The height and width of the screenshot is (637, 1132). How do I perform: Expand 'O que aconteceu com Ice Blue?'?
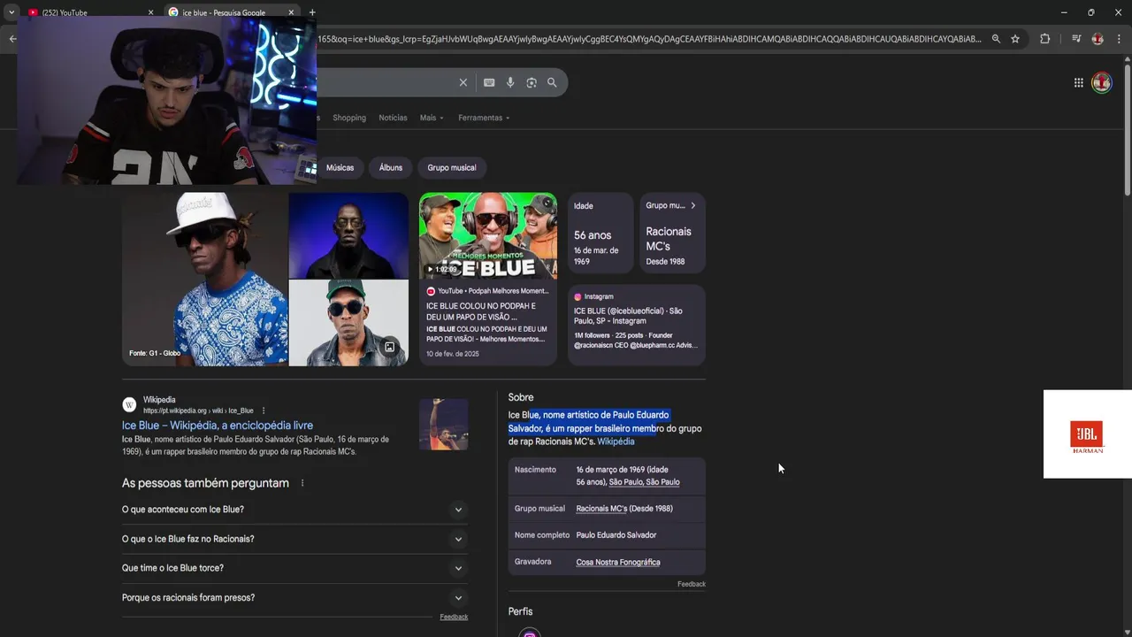pyautogui.click(x=294, y=510)
